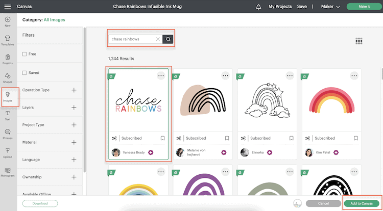Open Shapes tool in sidebar

(x=8, y=78)
